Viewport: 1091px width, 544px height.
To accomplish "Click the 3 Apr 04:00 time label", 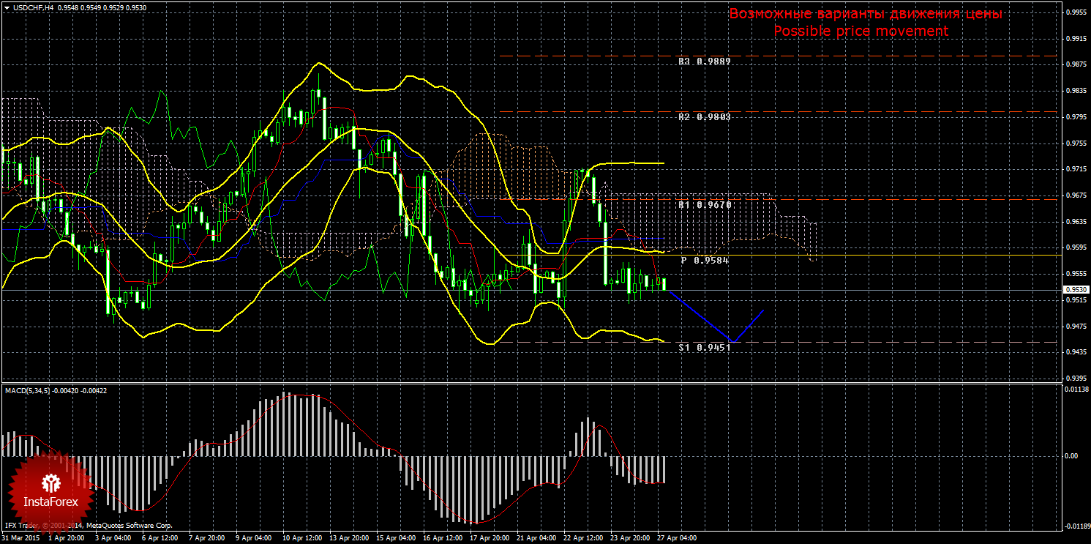I will click(113, 538).
